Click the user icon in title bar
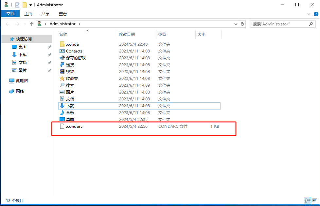 (x=7, y=5)
